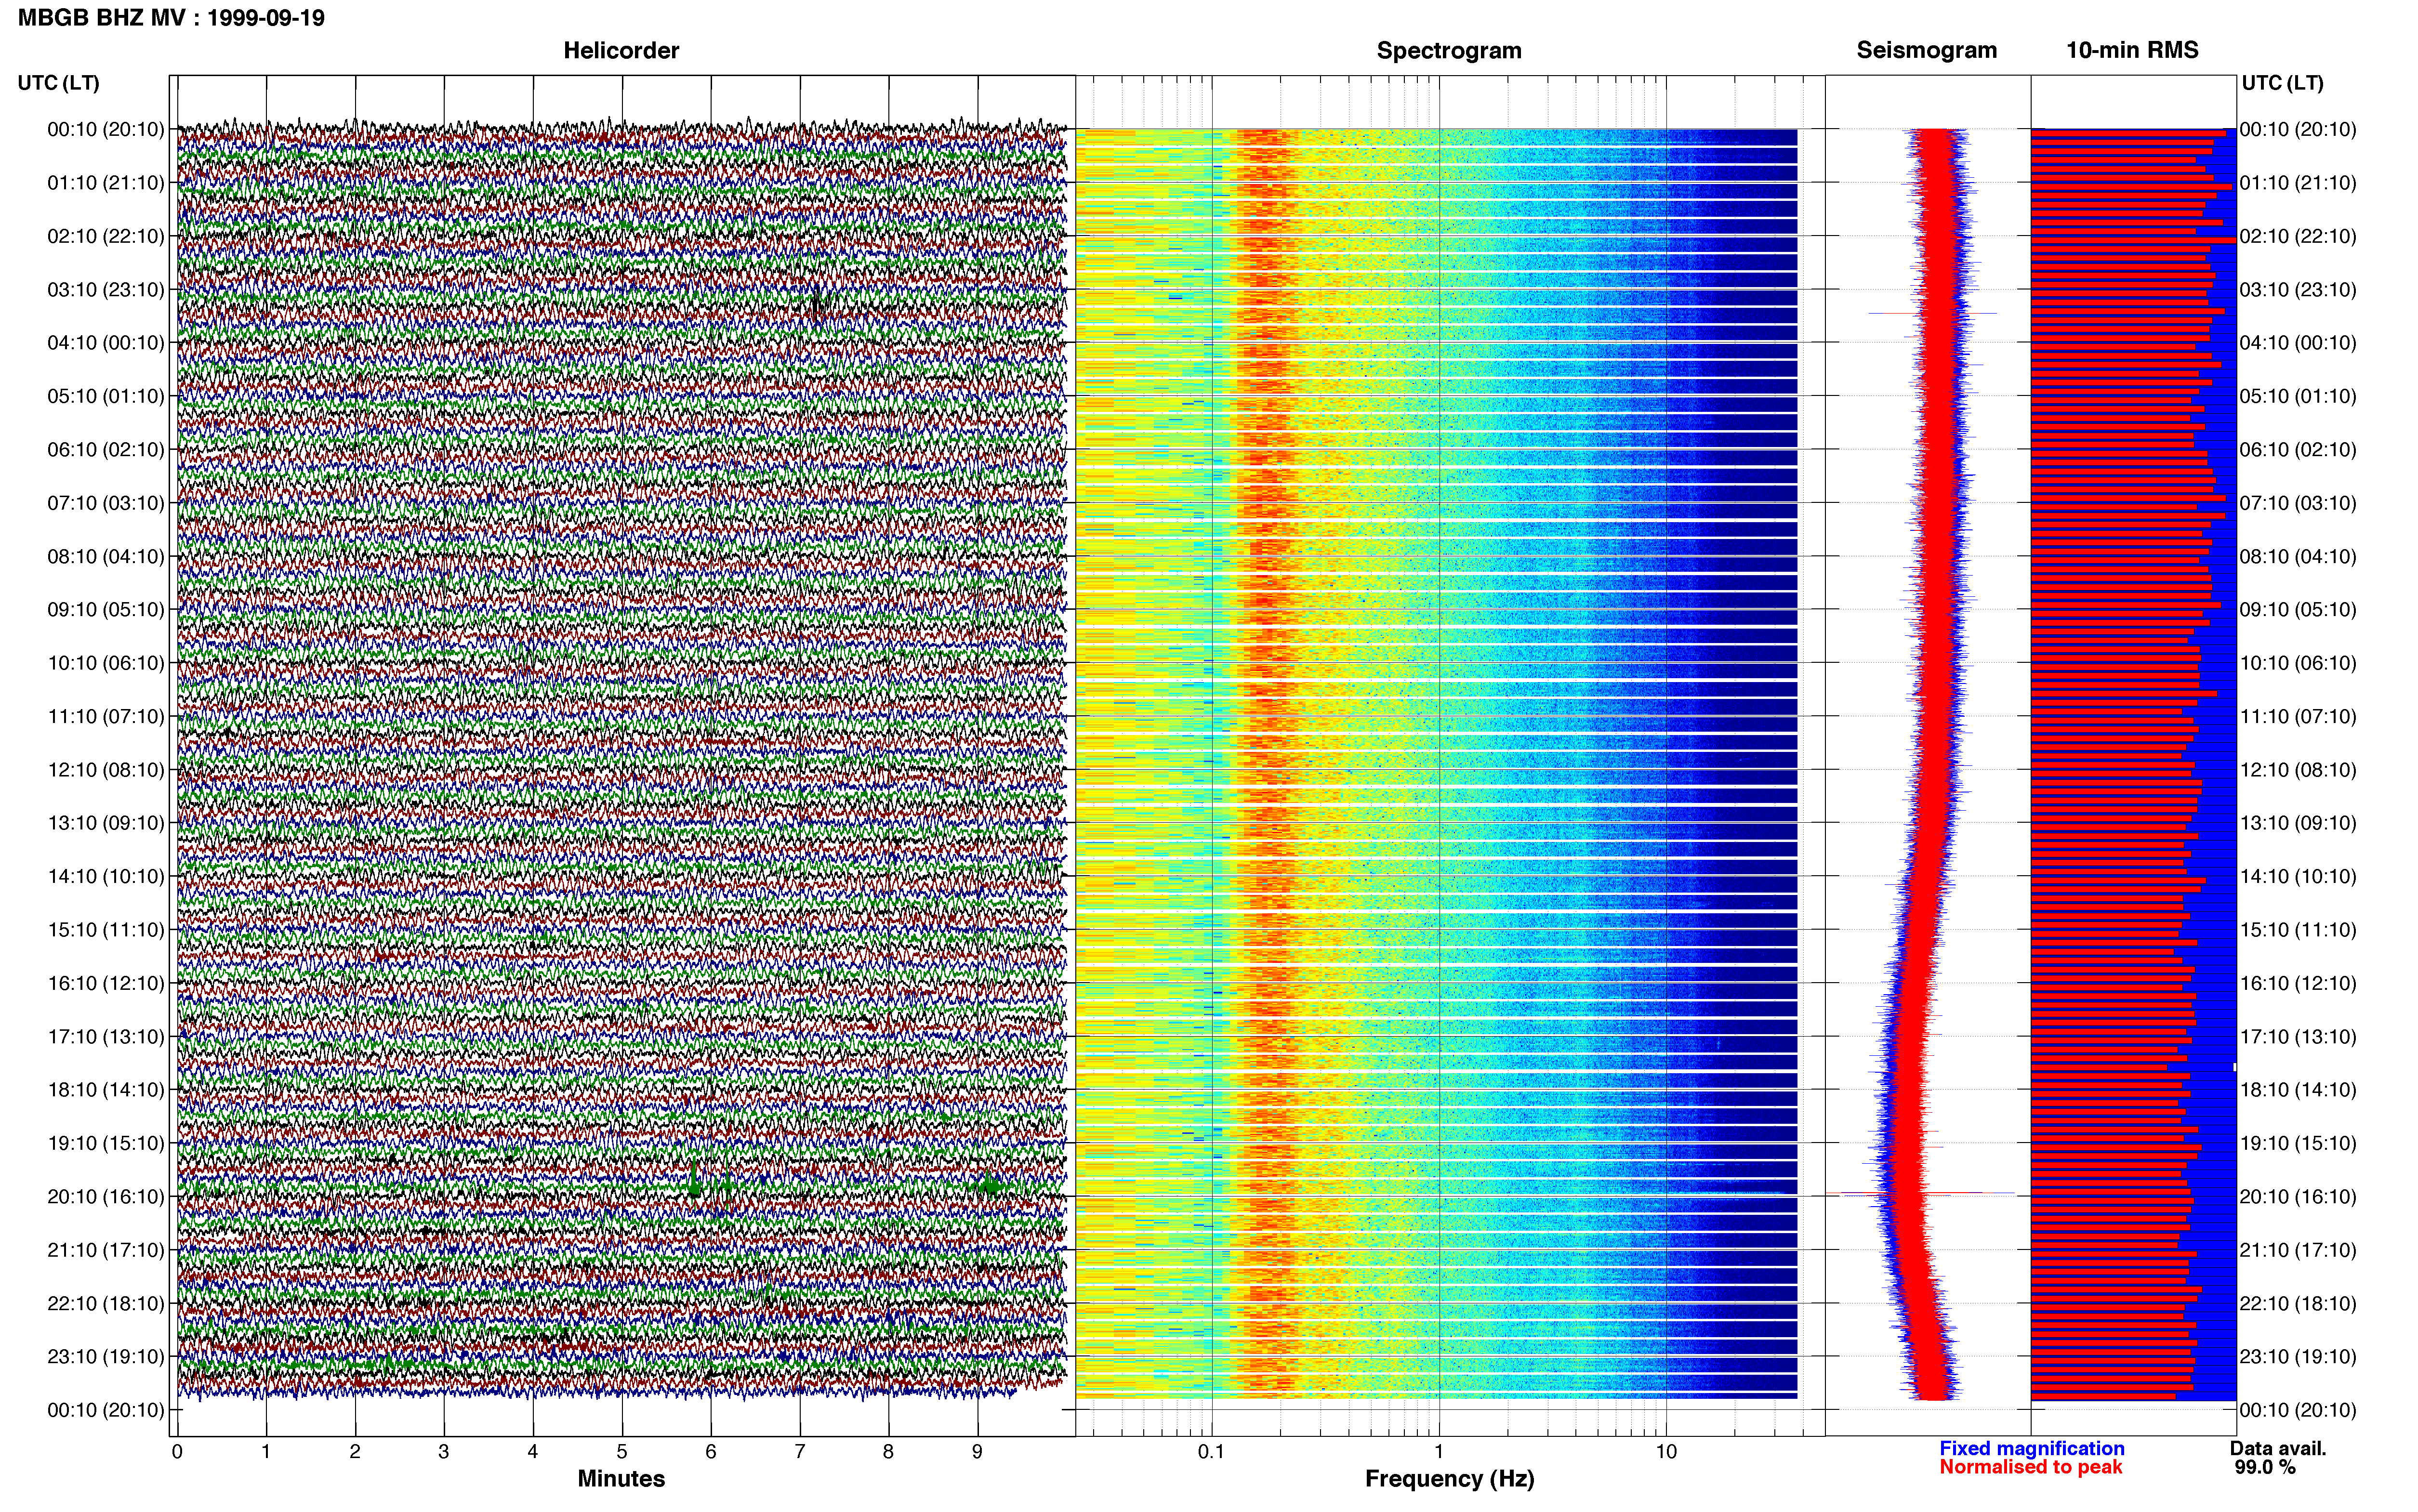
Task: Click left time label 21:10 (17:10)
Action: pos(106,1250)
